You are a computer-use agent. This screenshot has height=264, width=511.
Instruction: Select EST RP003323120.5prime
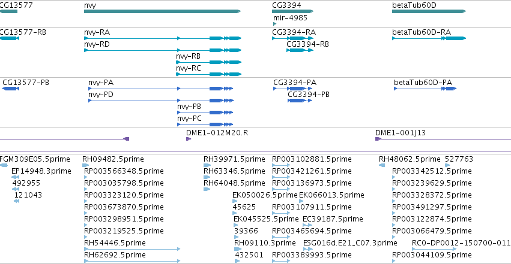pos(86,201)
